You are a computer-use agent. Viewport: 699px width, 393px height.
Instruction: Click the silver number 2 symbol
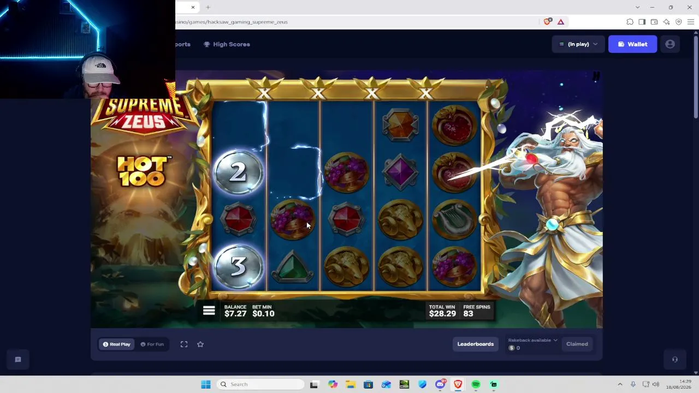tap(238, 172)
